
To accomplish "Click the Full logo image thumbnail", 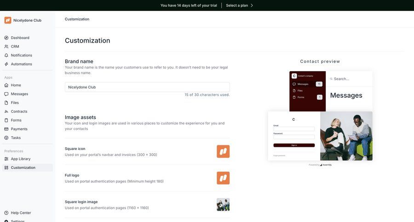I will pyautogui.click(x=223, y=178).
